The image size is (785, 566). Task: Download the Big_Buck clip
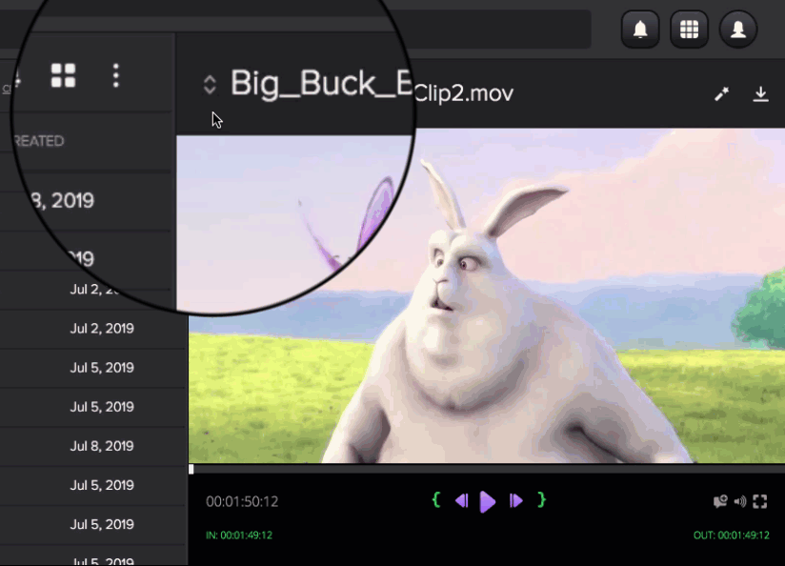[x=760, y=93]
